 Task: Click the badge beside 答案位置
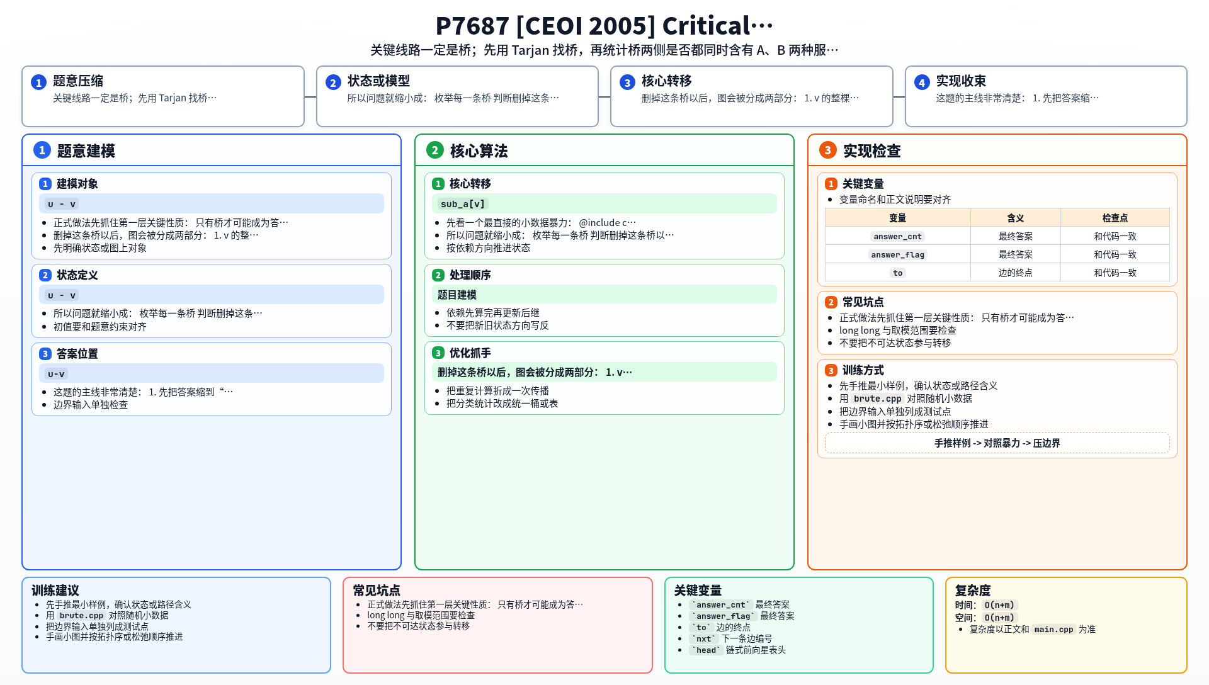pos(45,354)
